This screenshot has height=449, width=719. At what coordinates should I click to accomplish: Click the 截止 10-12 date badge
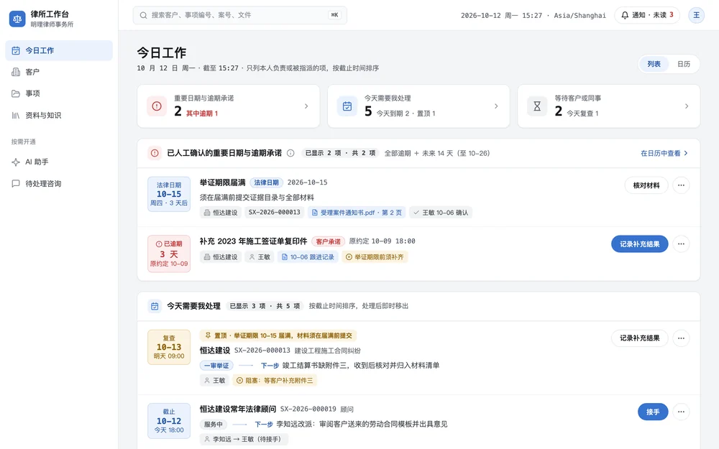click(169, 420)
